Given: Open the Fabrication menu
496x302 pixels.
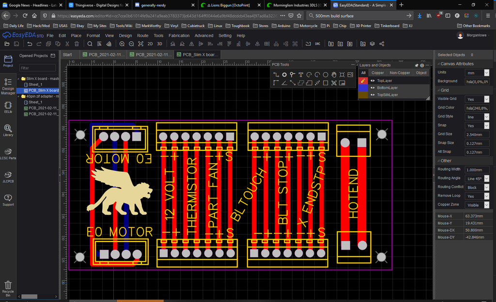Looking at the screenshot, I should (x=179, y=35).
